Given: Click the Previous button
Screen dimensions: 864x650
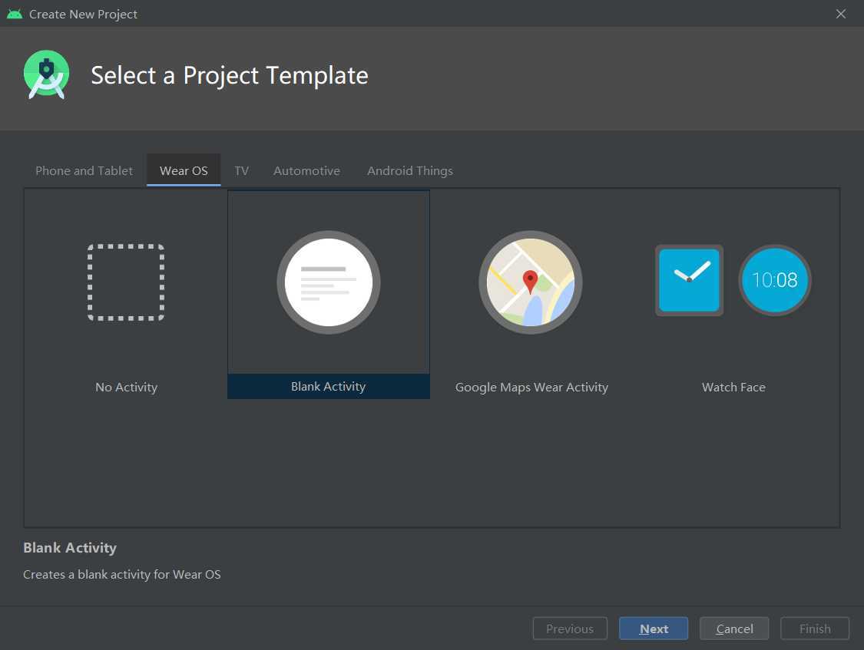Looking at the screenshot, I should [570, 629].
